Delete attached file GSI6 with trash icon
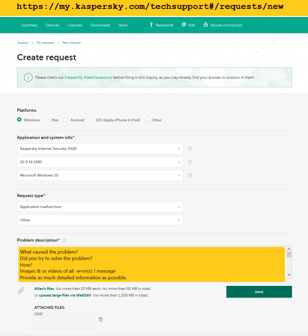The image size is (308, 336). [101, 319]
